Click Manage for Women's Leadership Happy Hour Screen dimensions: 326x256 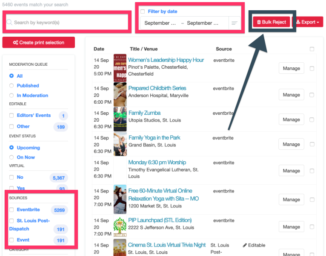(x=291, y=68)
